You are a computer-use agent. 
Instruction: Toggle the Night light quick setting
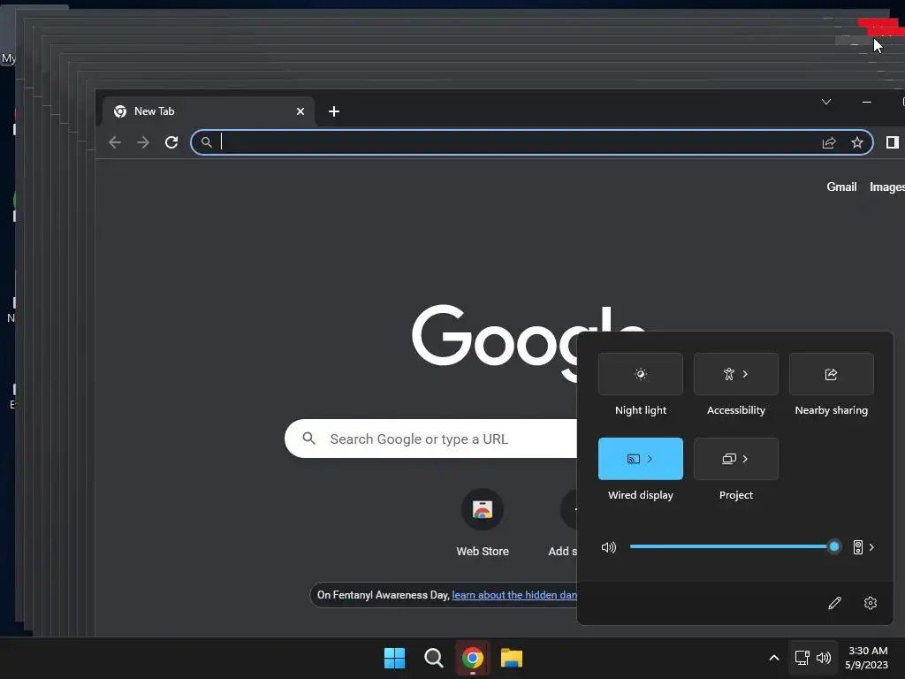pos(640,374)
